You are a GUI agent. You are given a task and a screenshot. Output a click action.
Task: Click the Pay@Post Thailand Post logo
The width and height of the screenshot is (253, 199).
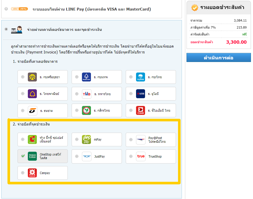click(x=141, y=140)
